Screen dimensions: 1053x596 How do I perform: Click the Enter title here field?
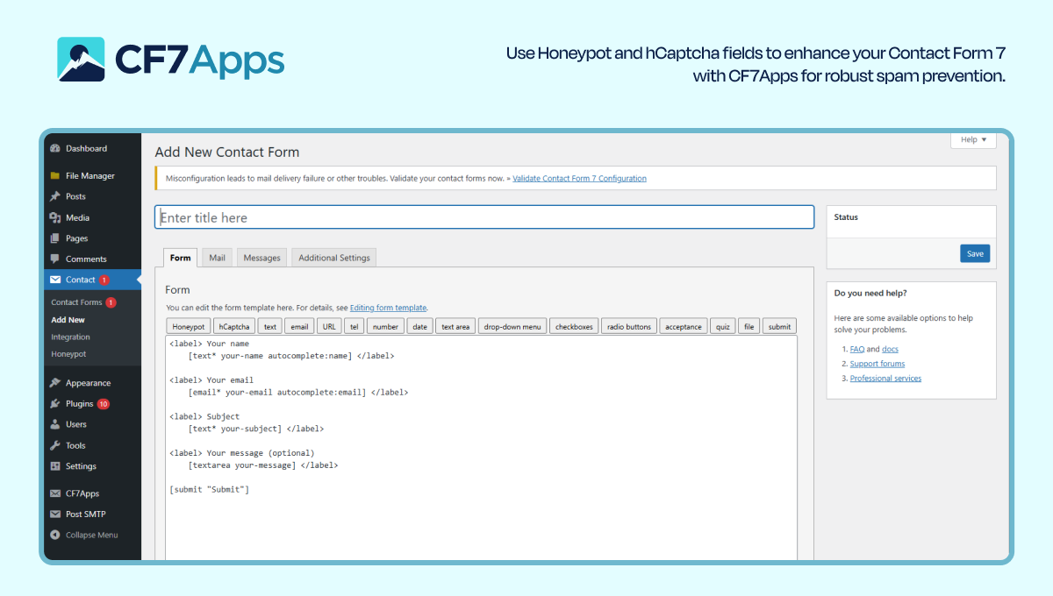pos(484,217)
